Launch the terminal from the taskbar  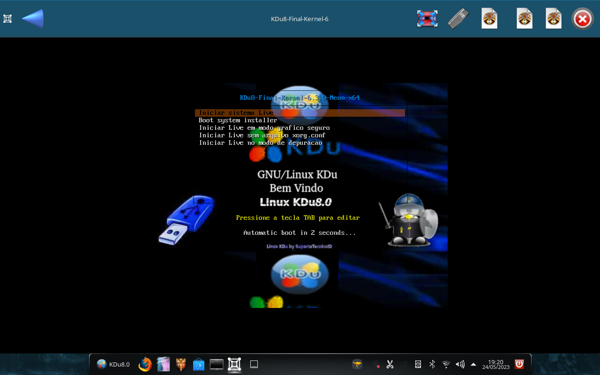tap(217, 364)
